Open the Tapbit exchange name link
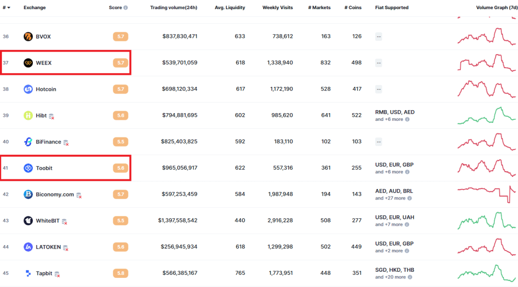This screenshot has height=287, width=518. click(44, 273)
